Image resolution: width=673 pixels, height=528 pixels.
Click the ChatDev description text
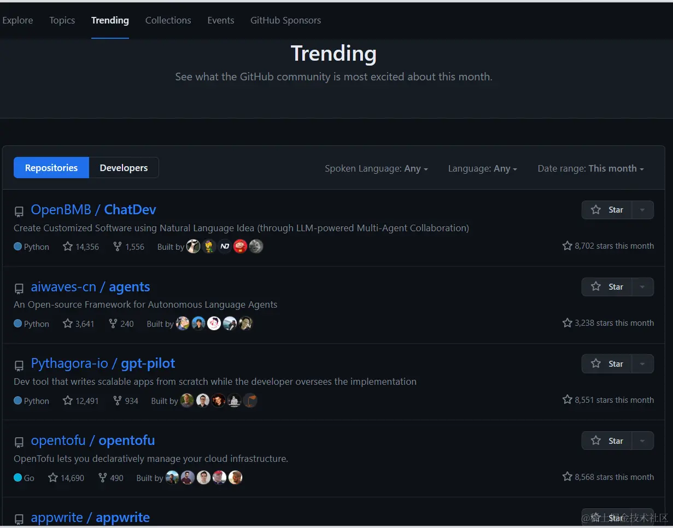[x=241, y=228]
